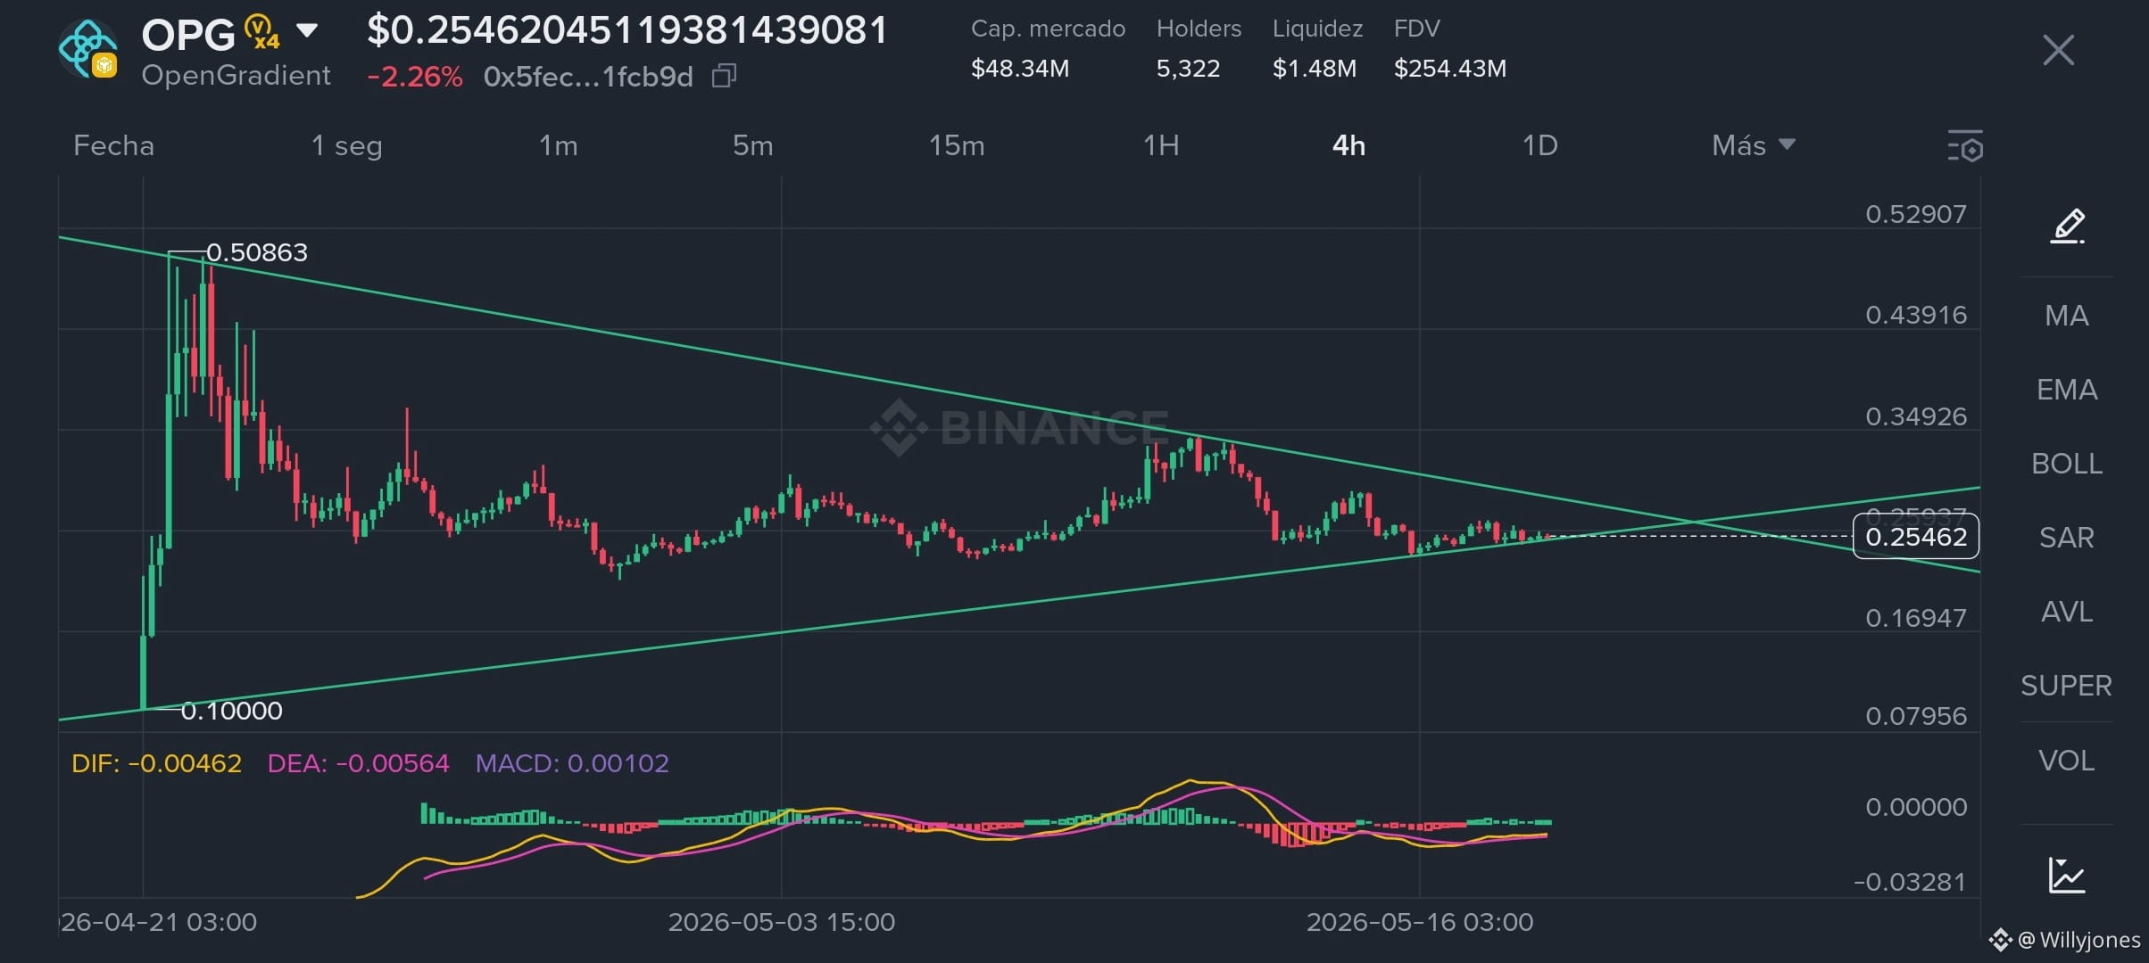2149x963 pixels.
Task: Switch to the 1 seg timeframe
Action: (x=346, y=145)
